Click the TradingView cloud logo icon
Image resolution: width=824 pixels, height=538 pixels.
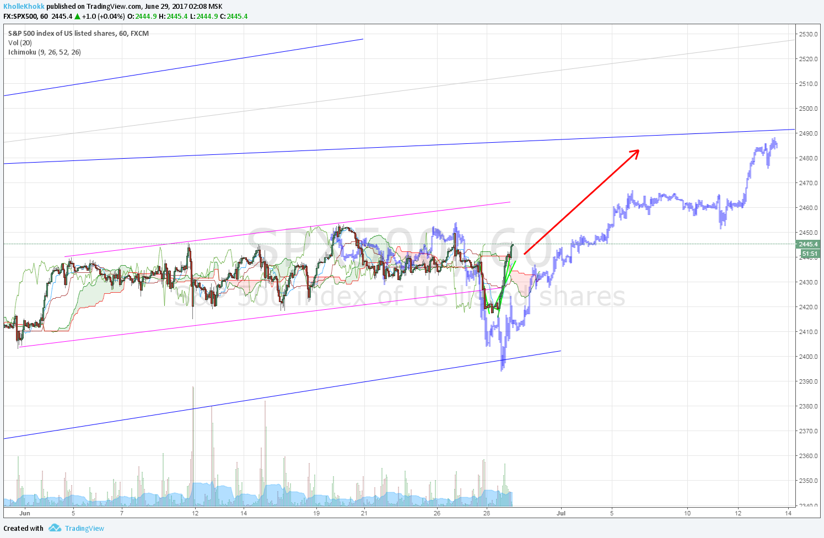click(x=55, y=528)
